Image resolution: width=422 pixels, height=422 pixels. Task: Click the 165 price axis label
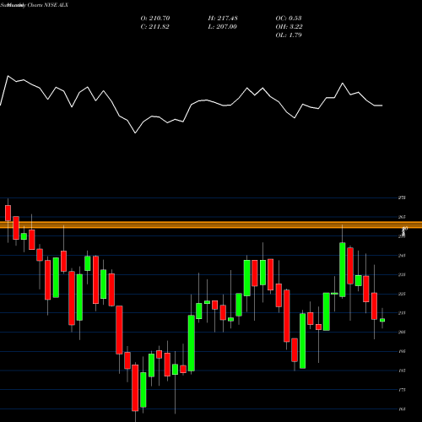pos(402,408)
